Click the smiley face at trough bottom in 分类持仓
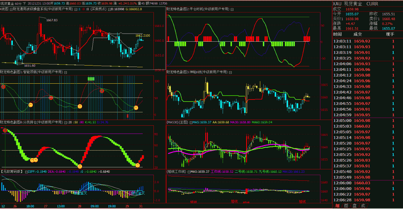 (x=80, y=166)
